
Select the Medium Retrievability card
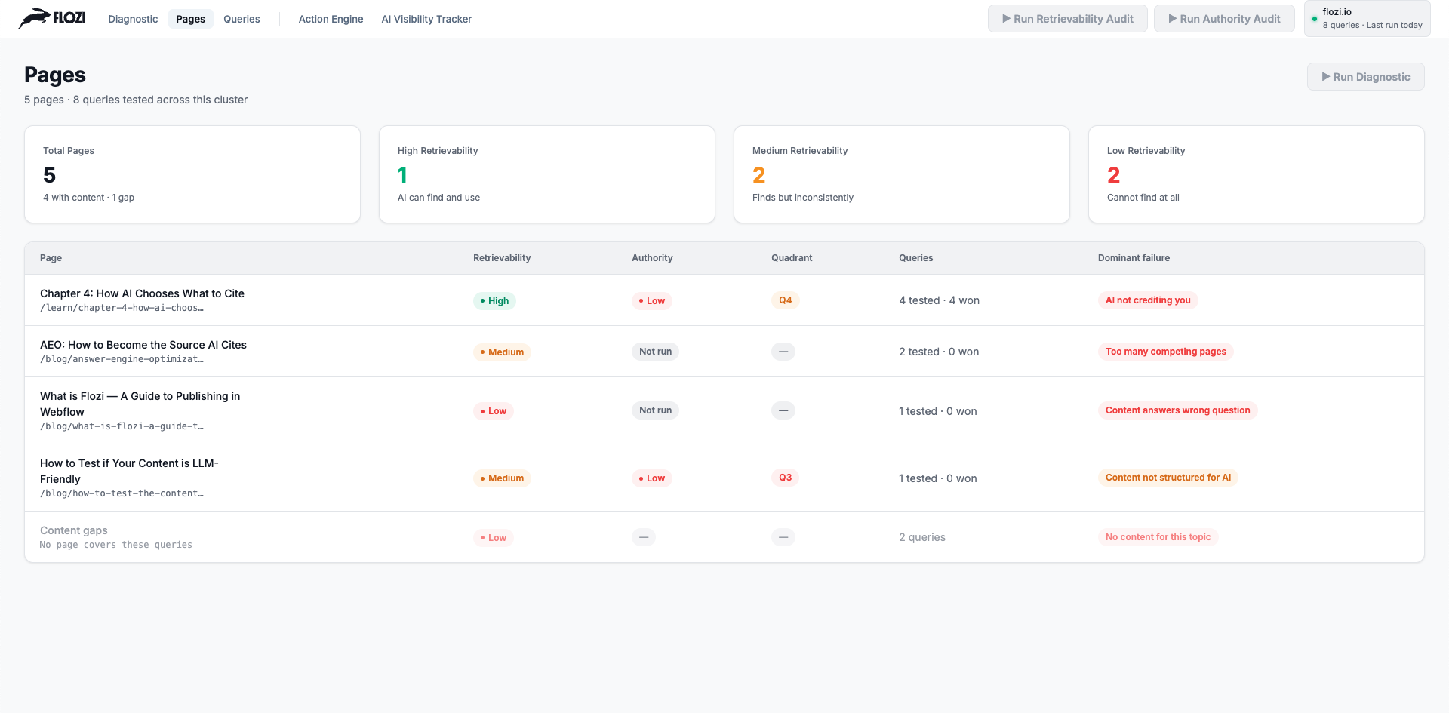(x=902, y=174)
